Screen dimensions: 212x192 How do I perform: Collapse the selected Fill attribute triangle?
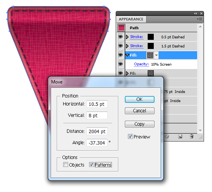[128, 55]
